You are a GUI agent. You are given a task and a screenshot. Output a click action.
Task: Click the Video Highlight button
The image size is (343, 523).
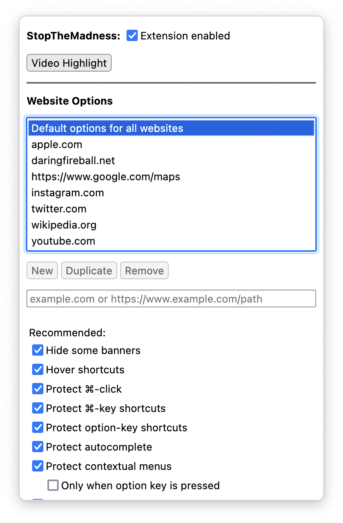click(69, 63)
